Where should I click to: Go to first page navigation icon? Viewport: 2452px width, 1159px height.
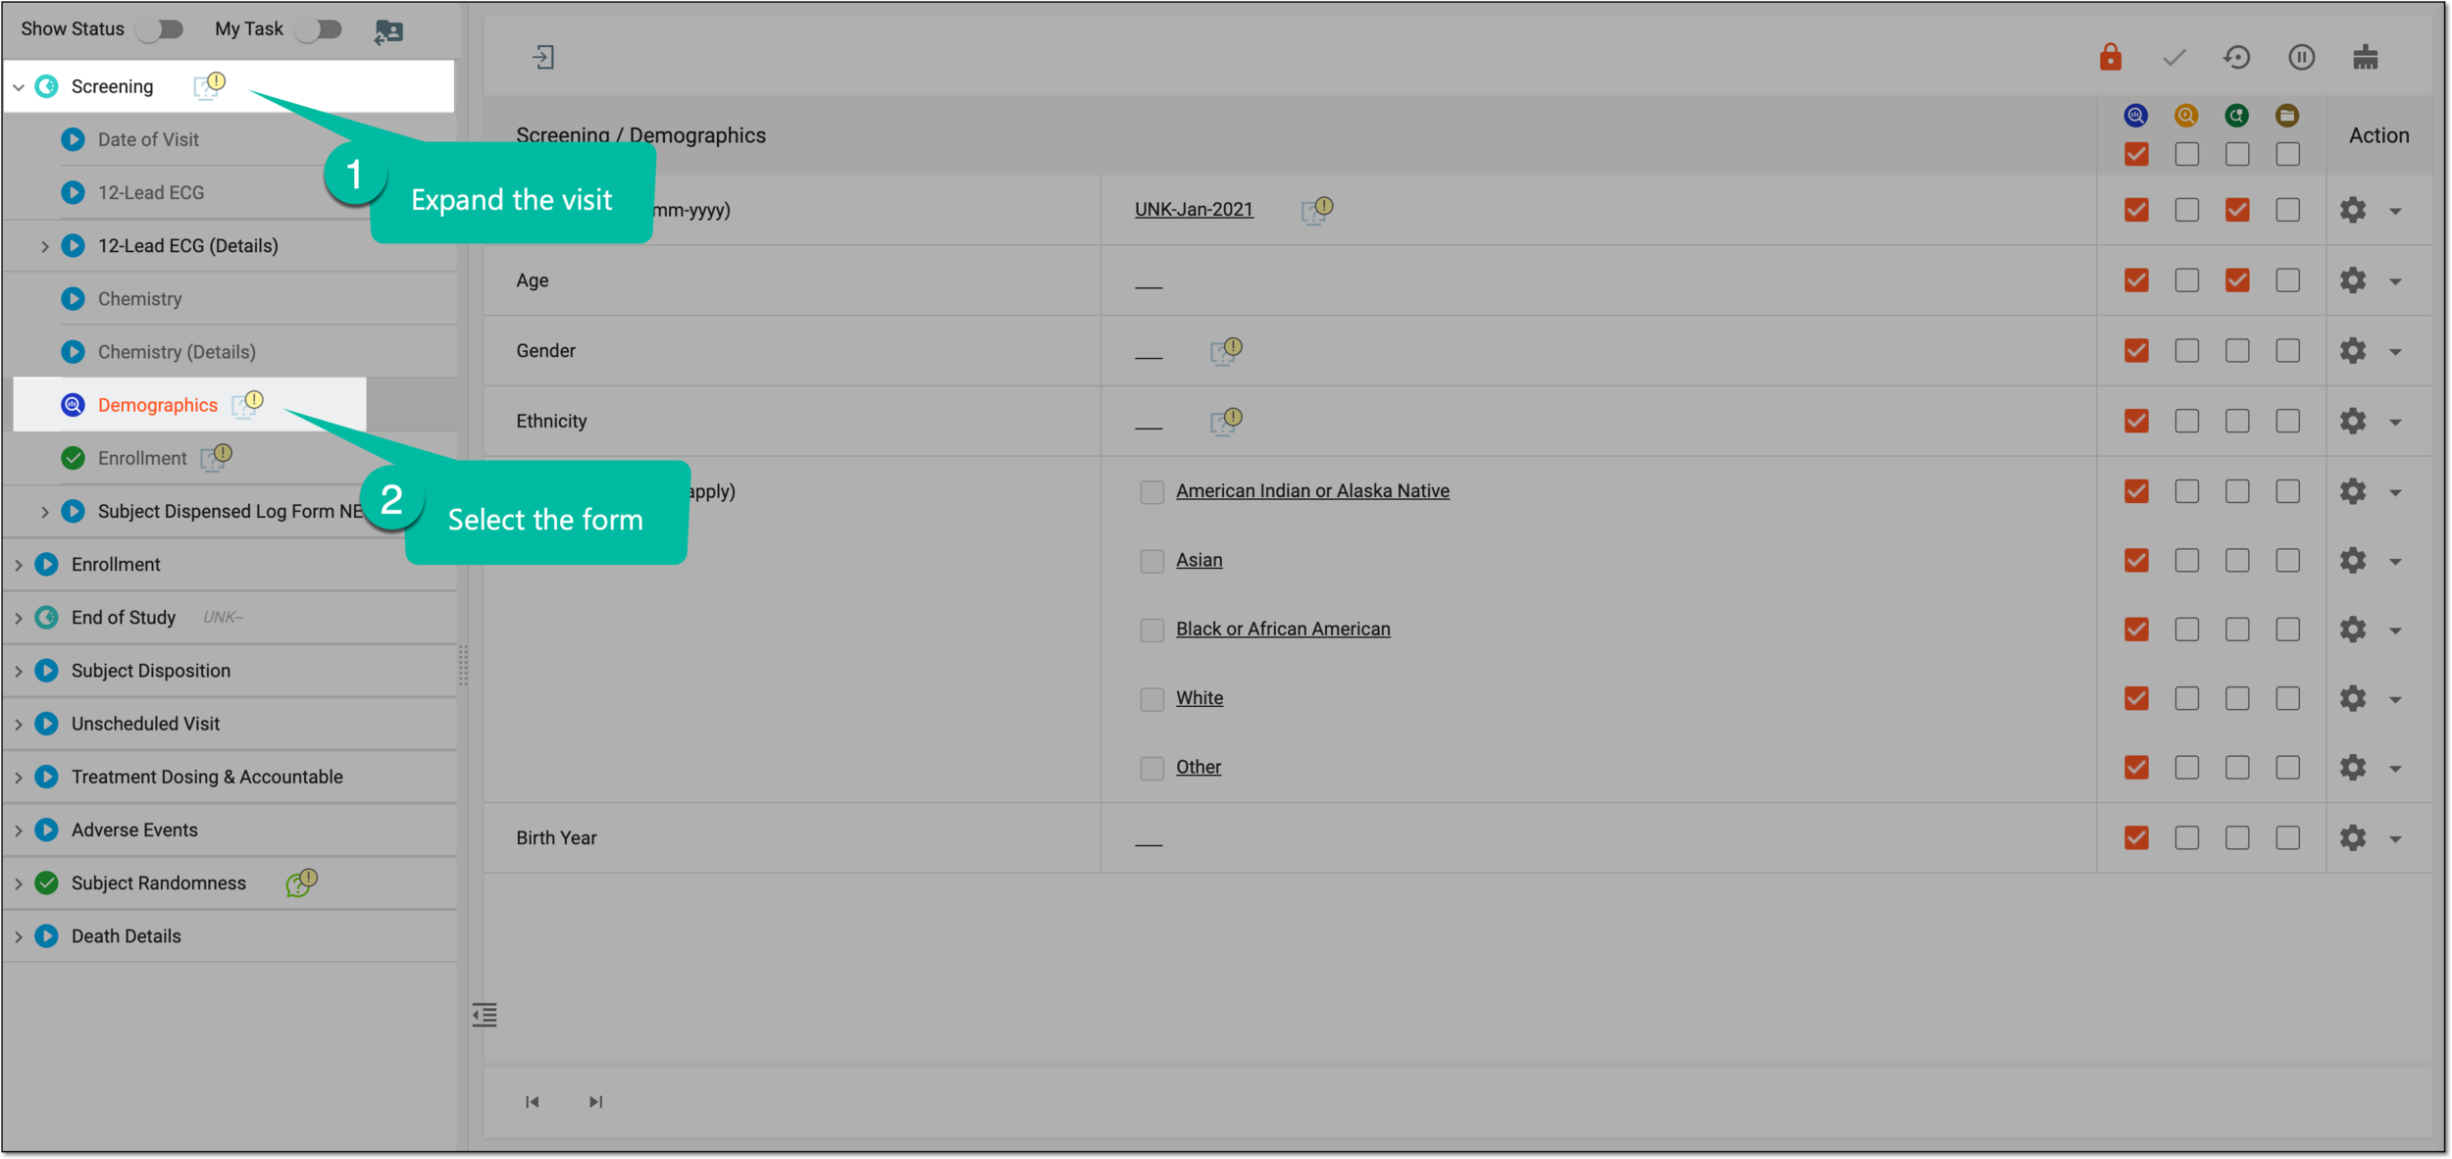pyautogui.click(x=532, y=1101)
